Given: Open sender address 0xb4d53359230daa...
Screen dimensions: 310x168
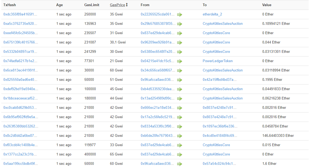Looking at the screenshot, I should (x=158, y=89).
